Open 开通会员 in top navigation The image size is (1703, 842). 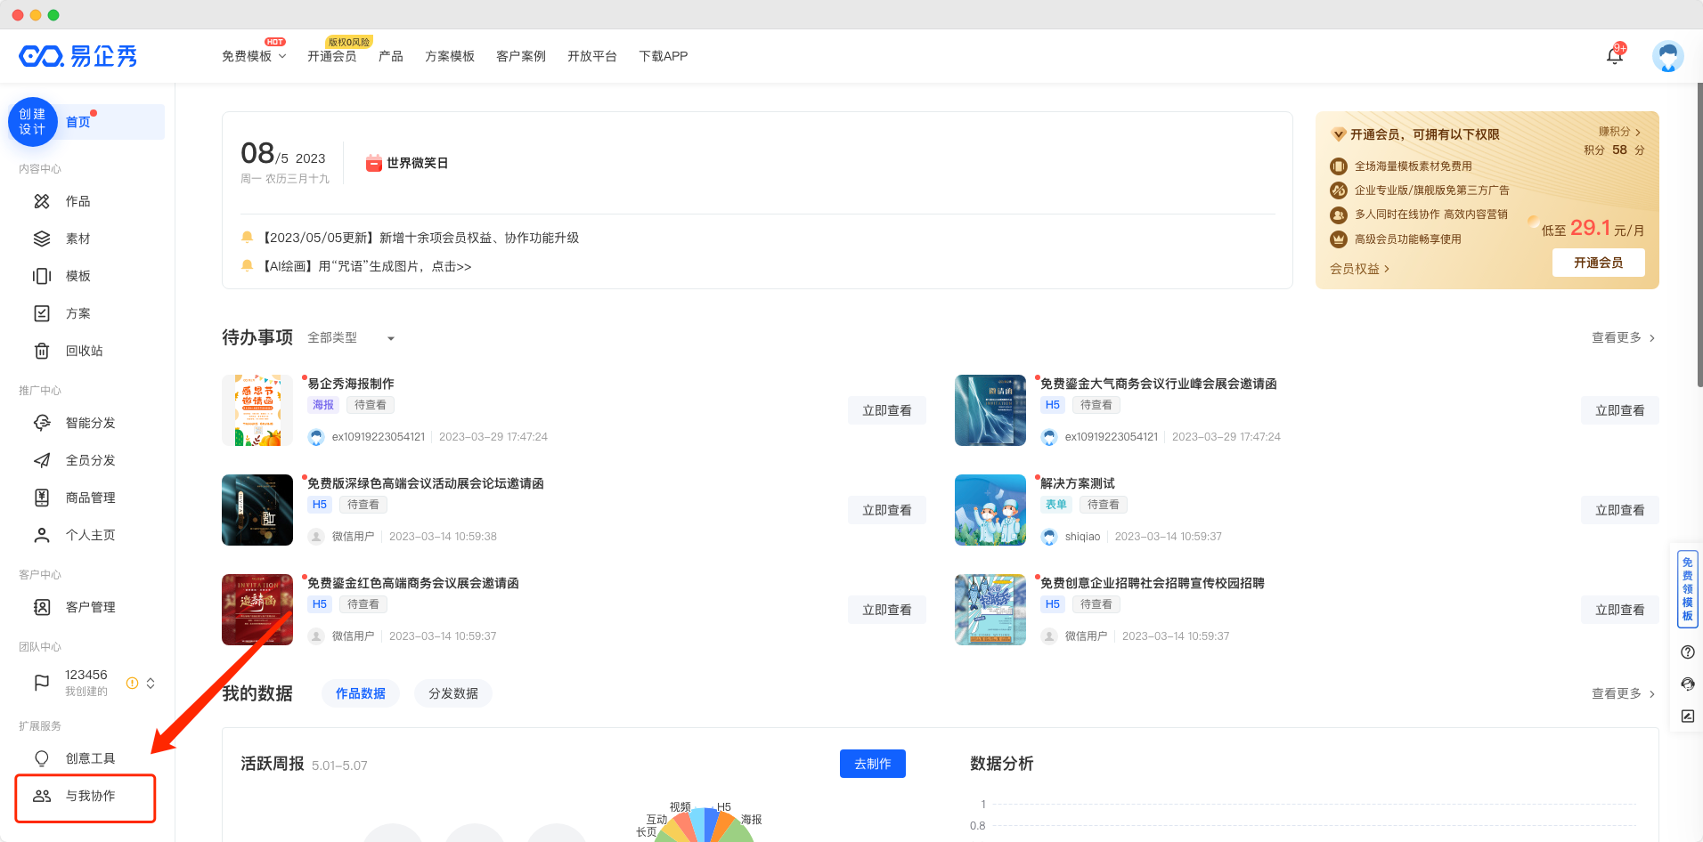coord(332,56)
